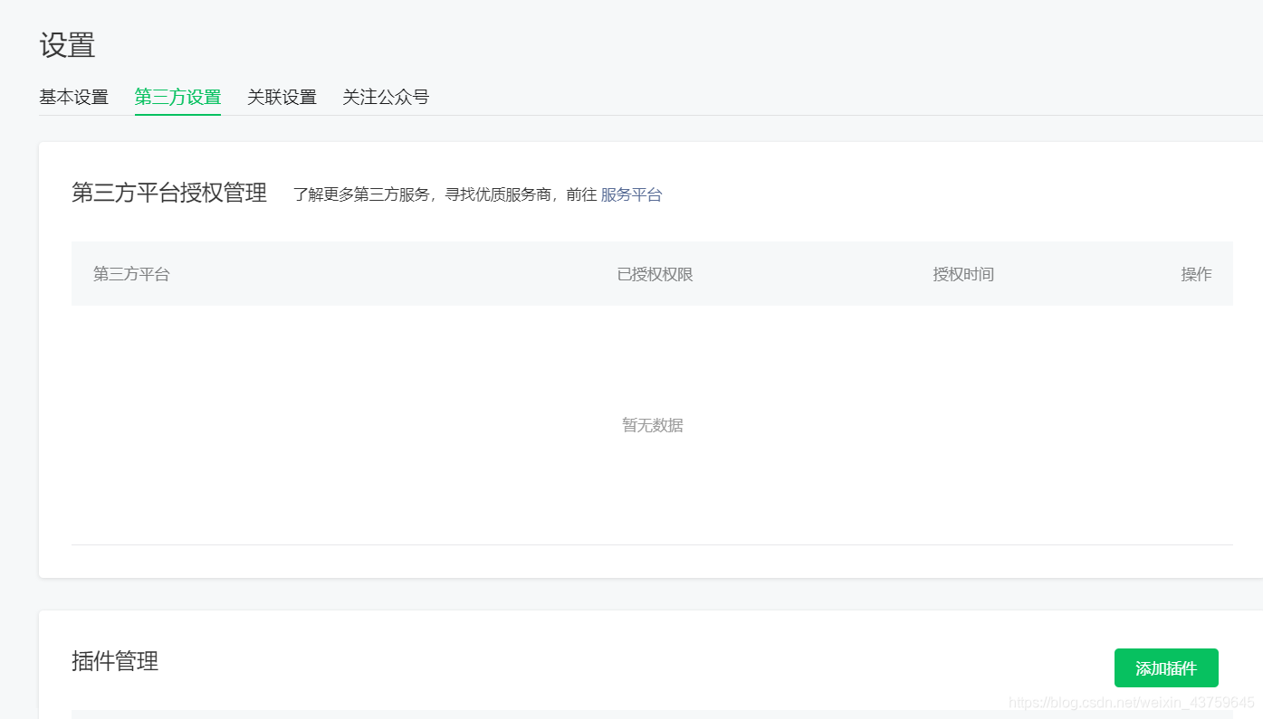The image size is (1263, 719).
Task: Click the 操作 column header
Action: [1196, 274]
